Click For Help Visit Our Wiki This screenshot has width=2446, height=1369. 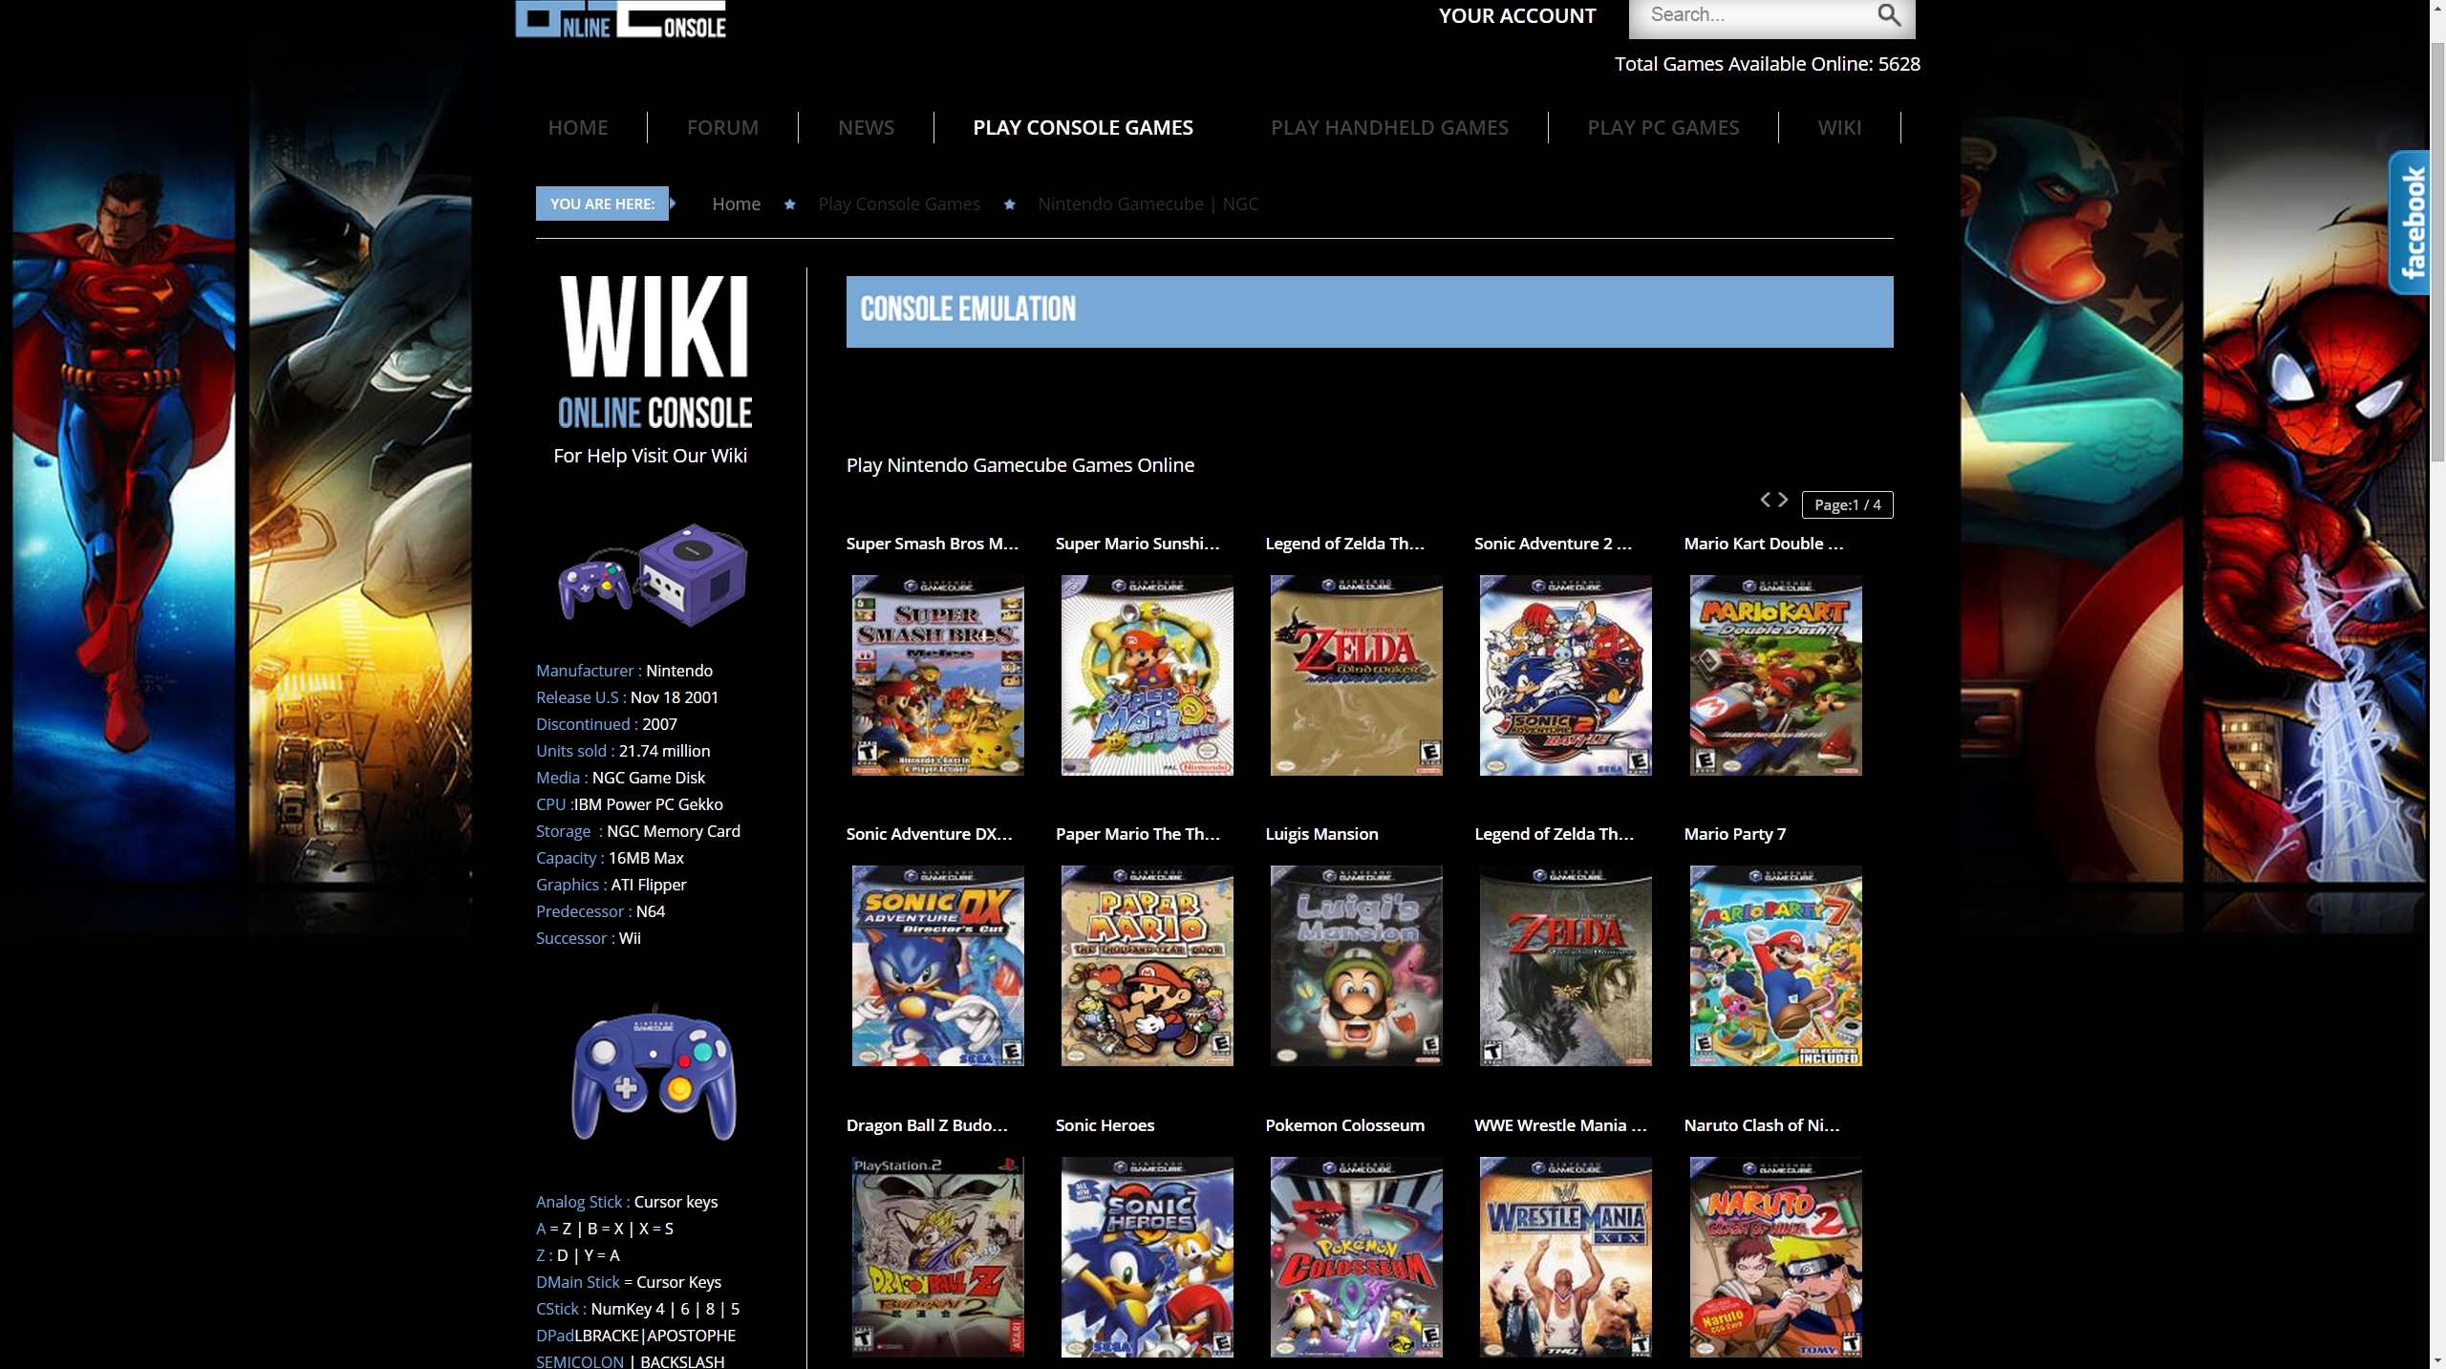pos(650,456)
